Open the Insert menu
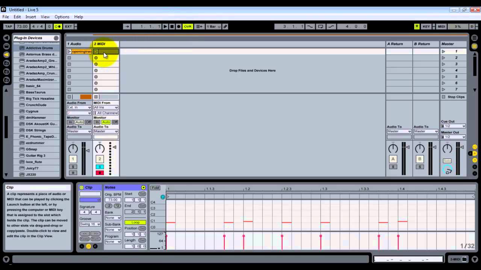Viewport: 481px width, 270px height. (x=31, y=17)
